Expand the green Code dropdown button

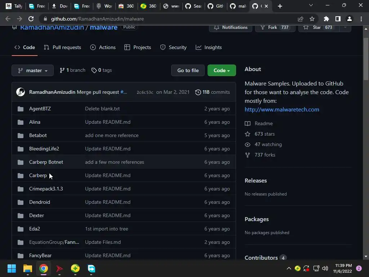(222, 70)
